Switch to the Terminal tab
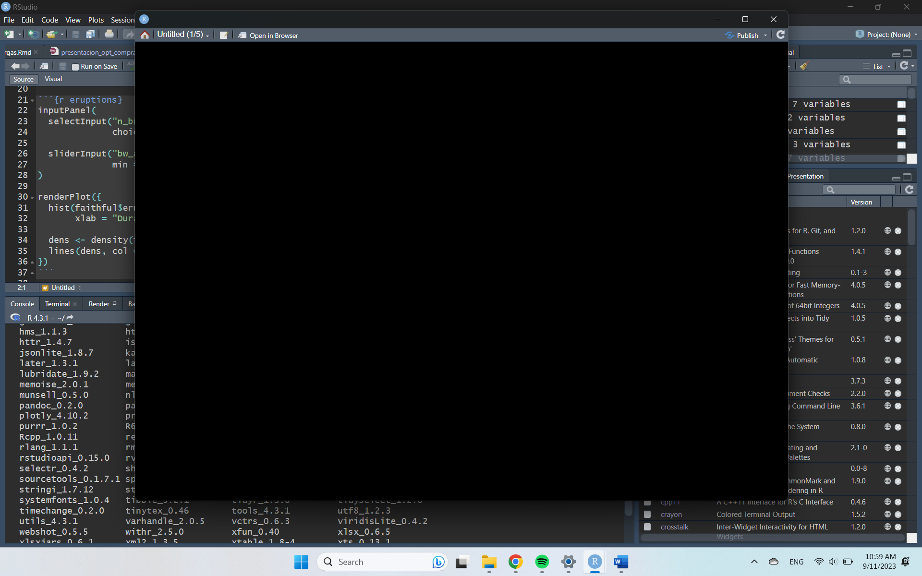The image size is (922, 576). (x=57, y=303)
